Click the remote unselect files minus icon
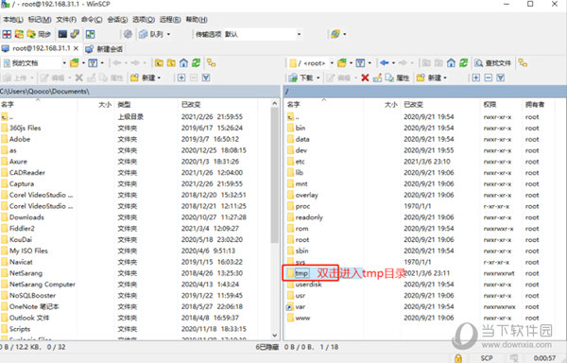Screen dimensions: 567x363 point(489,78)
